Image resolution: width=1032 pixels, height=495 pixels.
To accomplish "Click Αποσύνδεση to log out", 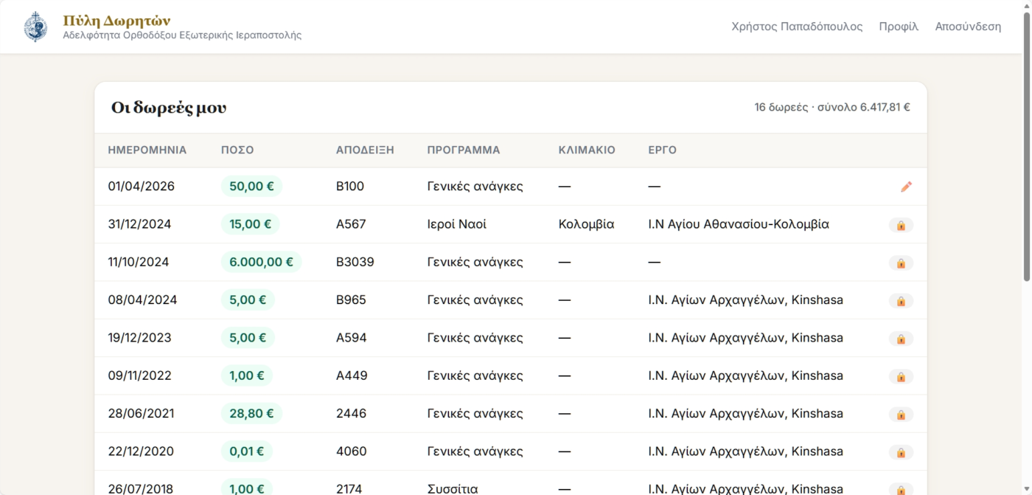I will tap(967, 27).
